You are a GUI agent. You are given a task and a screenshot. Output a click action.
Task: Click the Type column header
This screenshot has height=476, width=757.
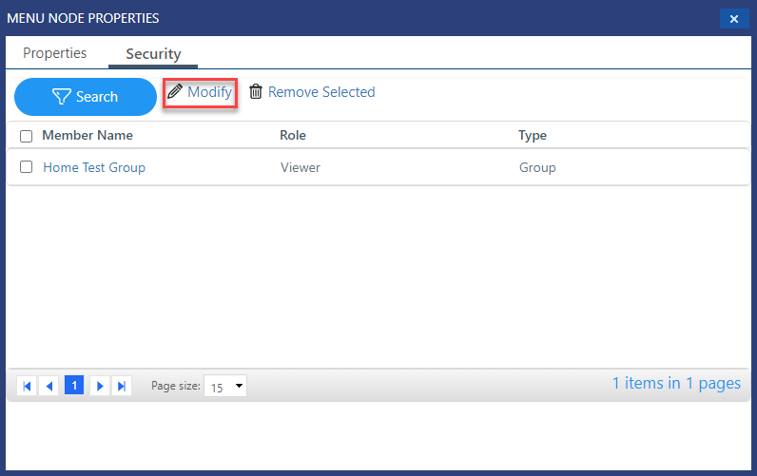coord(533,136)
